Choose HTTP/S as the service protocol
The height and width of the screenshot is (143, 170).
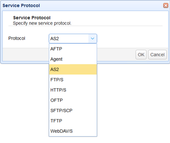pyautogui.click(x=73, y=90)
